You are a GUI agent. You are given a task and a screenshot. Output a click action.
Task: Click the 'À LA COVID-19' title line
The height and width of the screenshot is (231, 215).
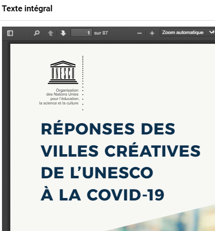tap(103, 195)
